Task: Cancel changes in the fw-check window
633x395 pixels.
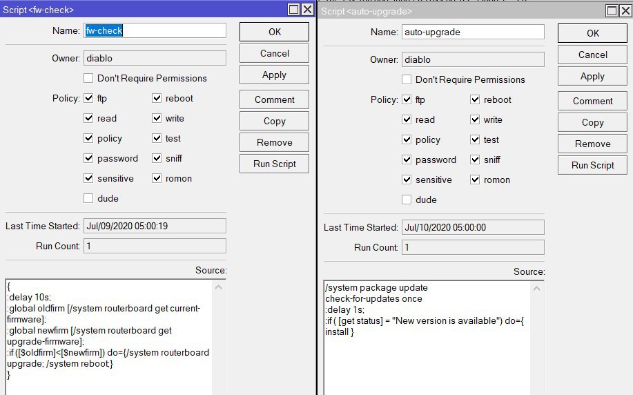Action: coord(275,53)
